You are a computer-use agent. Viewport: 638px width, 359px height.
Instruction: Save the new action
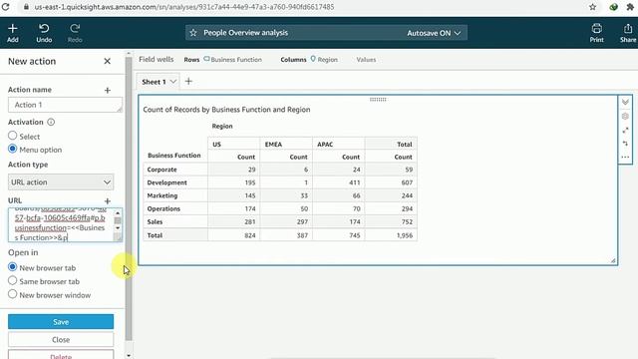[x=61, y=321]
